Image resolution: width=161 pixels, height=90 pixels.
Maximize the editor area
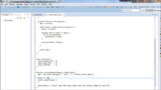pyautogui.click(x=156, y=15)
